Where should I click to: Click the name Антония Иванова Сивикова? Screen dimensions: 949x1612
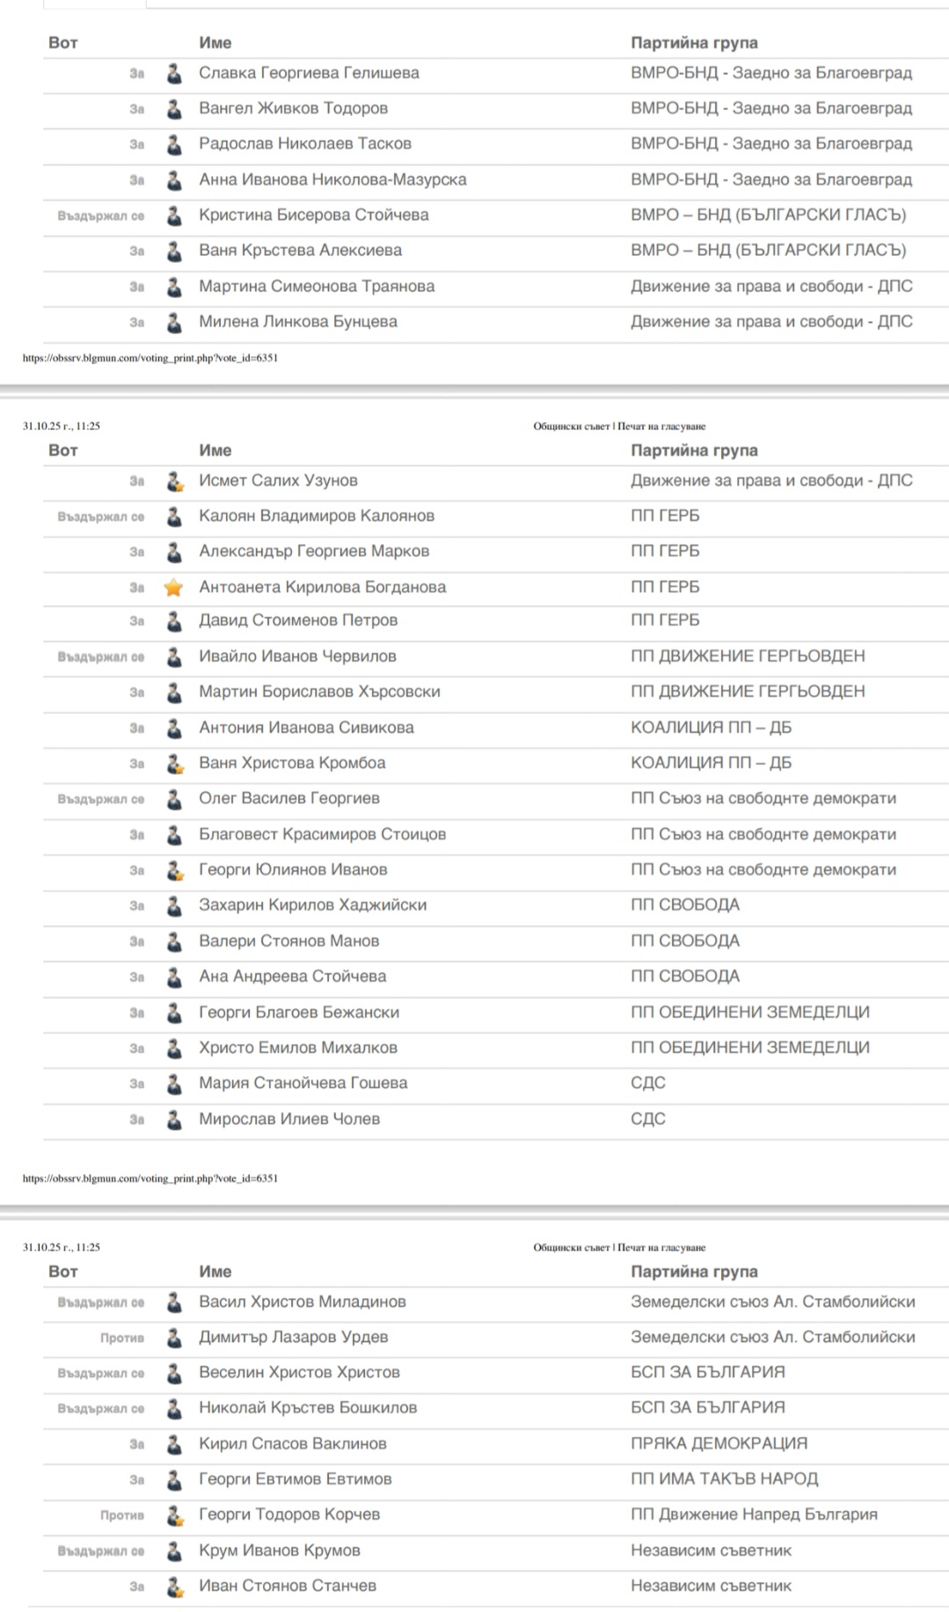point(306,727)
